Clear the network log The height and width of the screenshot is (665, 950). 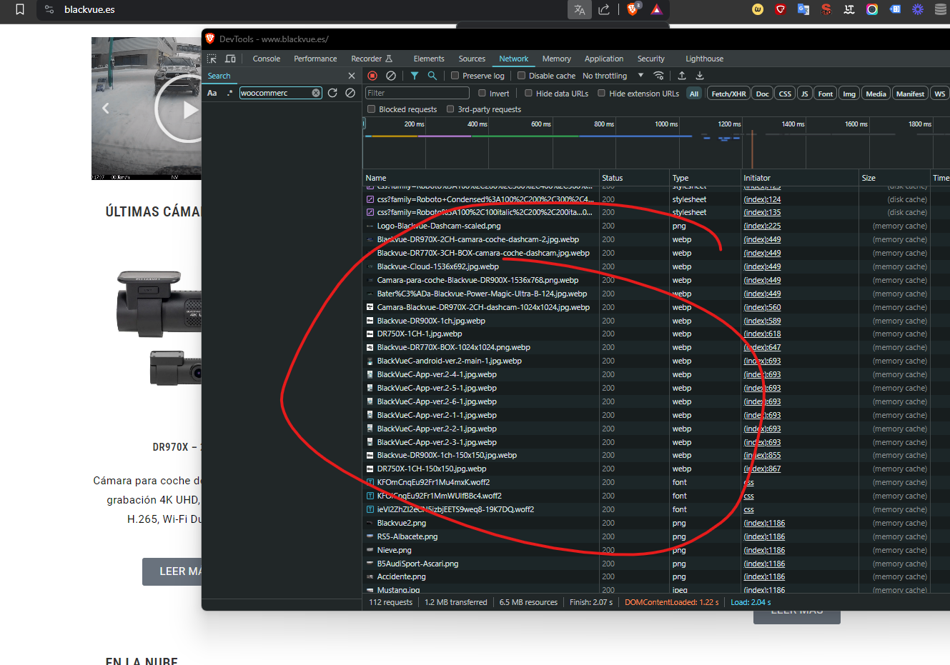tap(391, 76)
